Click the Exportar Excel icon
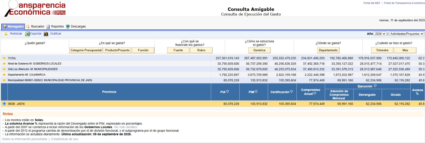This screenshot has width=425, height=143. (x=27, y=34)
